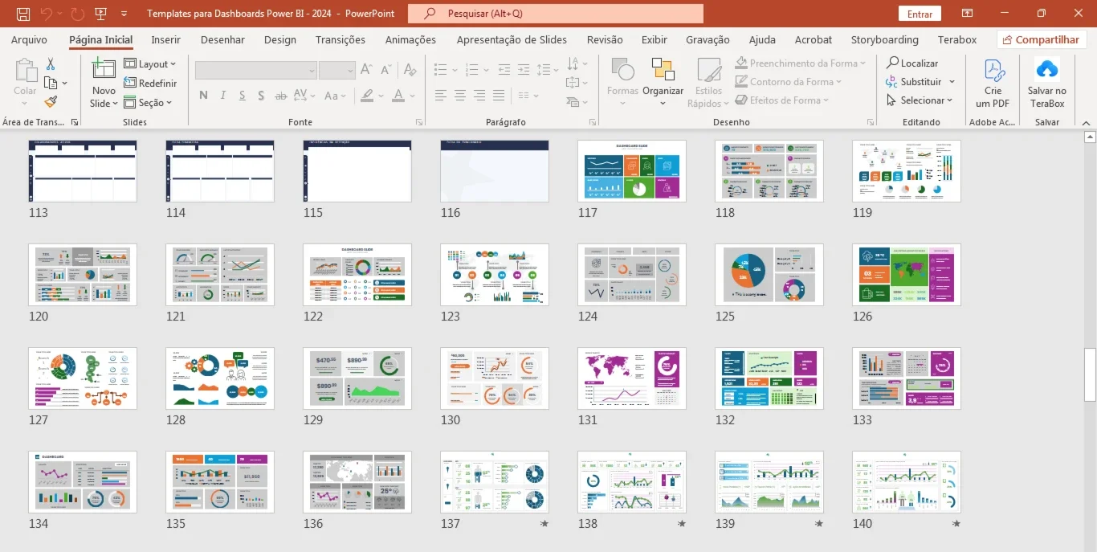Click the text direction icon
The image size is (1097, 552).
tap(573, 63)
